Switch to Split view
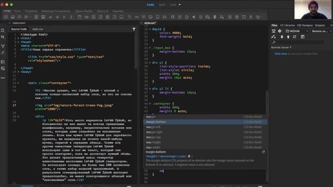Screen dimensions: 333x187 click(x=162, y=5)
